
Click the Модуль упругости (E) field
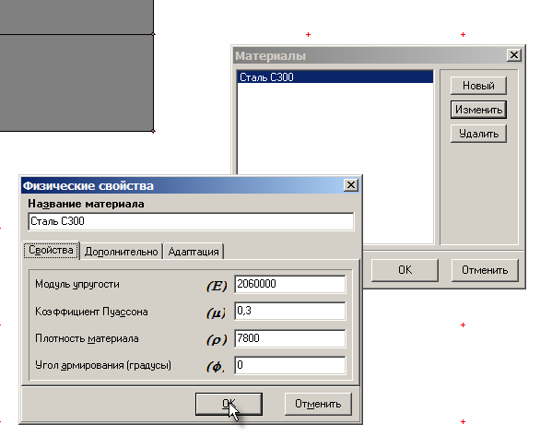pos(289,284)
